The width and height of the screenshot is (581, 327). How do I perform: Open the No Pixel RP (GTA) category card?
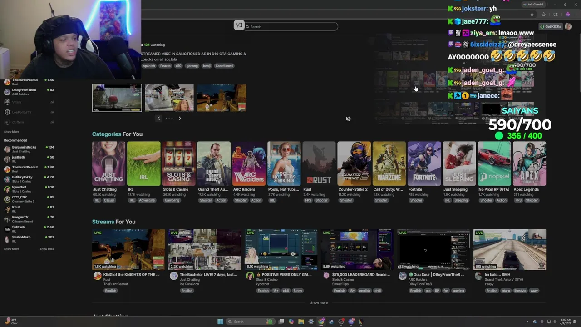[494, 163]
